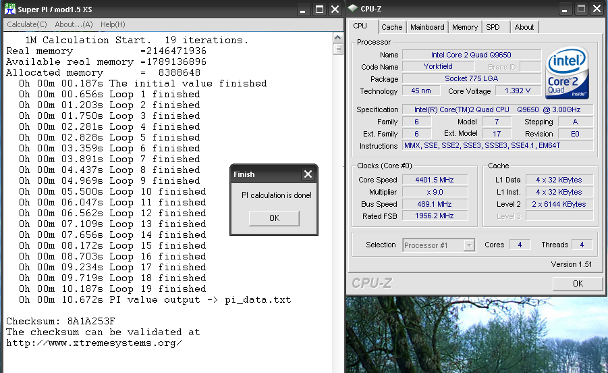Click the Name field Intel Core 2 Quad Q9650

(x=471, y=55)
